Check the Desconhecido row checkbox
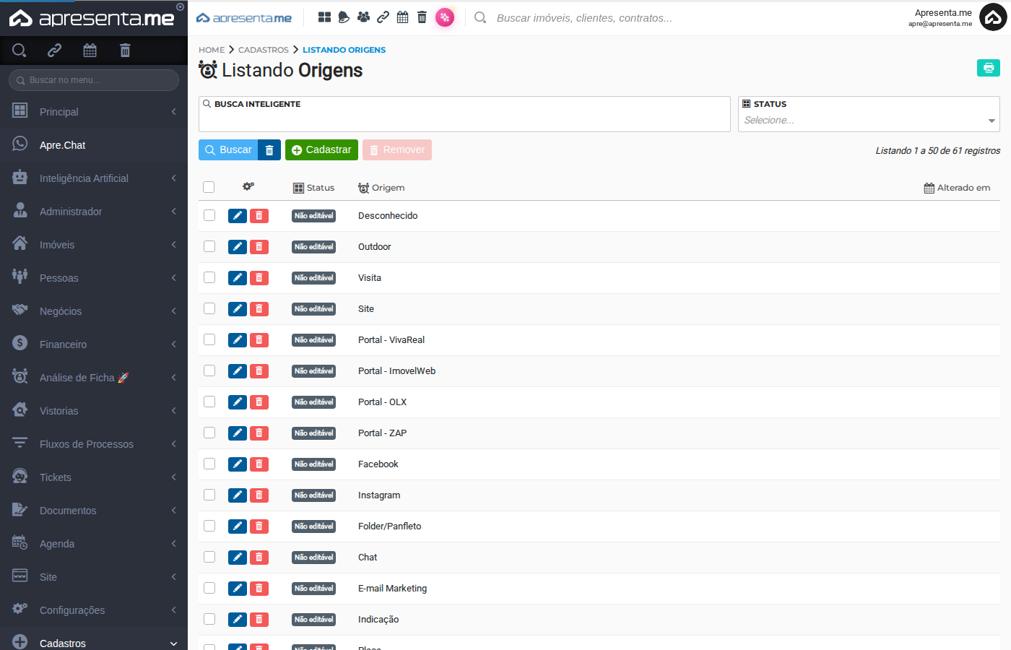Screen dimensions: 1011x650 coord(209,215)
